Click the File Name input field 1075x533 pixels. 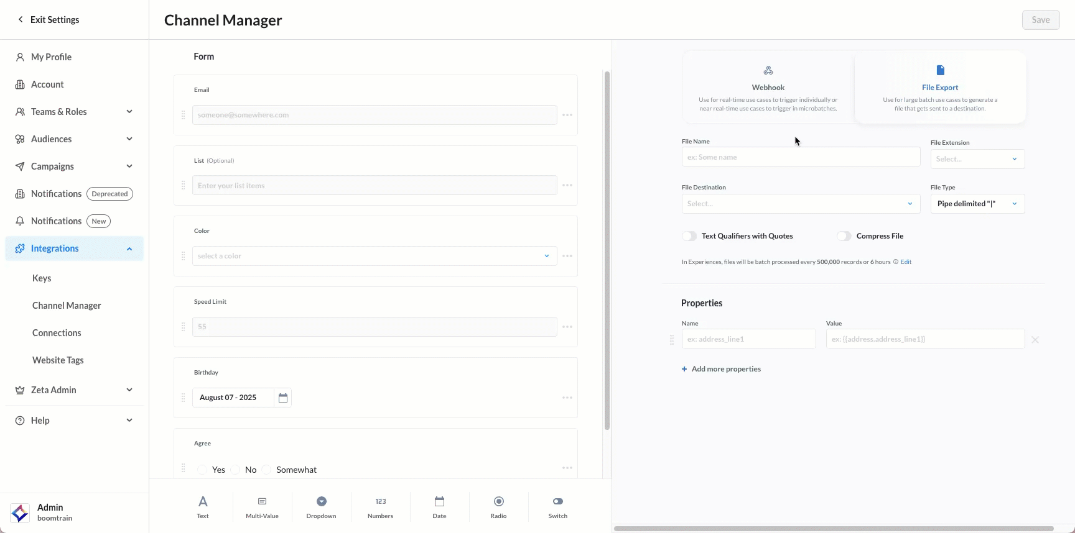pyautogui.click(x=800, y=157)
